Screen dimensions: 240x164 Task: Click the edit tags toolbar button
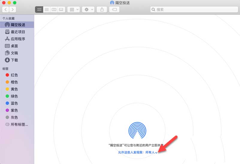[x=114, y=10]
